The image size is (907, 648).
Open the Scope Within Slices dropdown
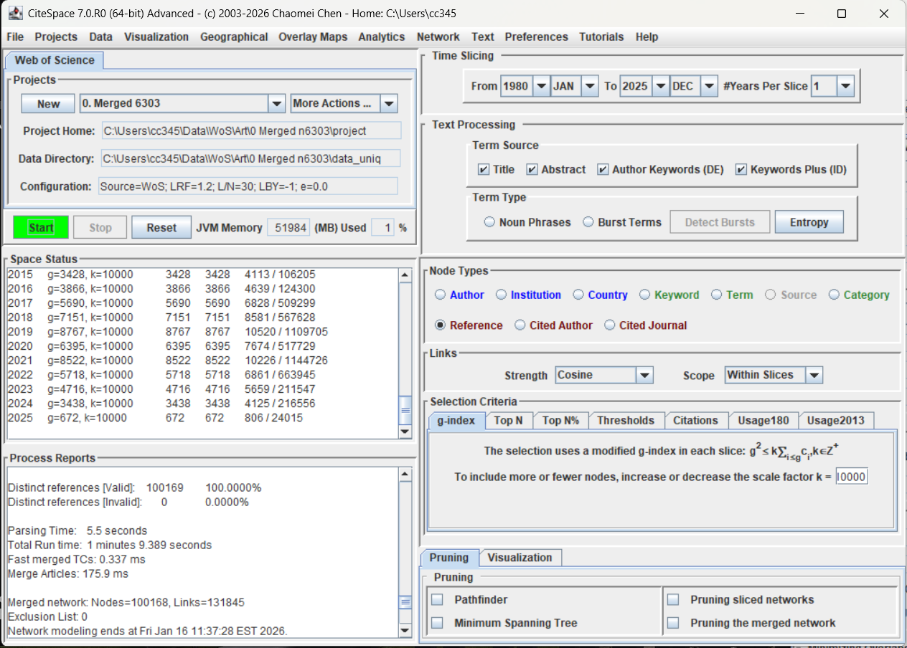[814, 375]
